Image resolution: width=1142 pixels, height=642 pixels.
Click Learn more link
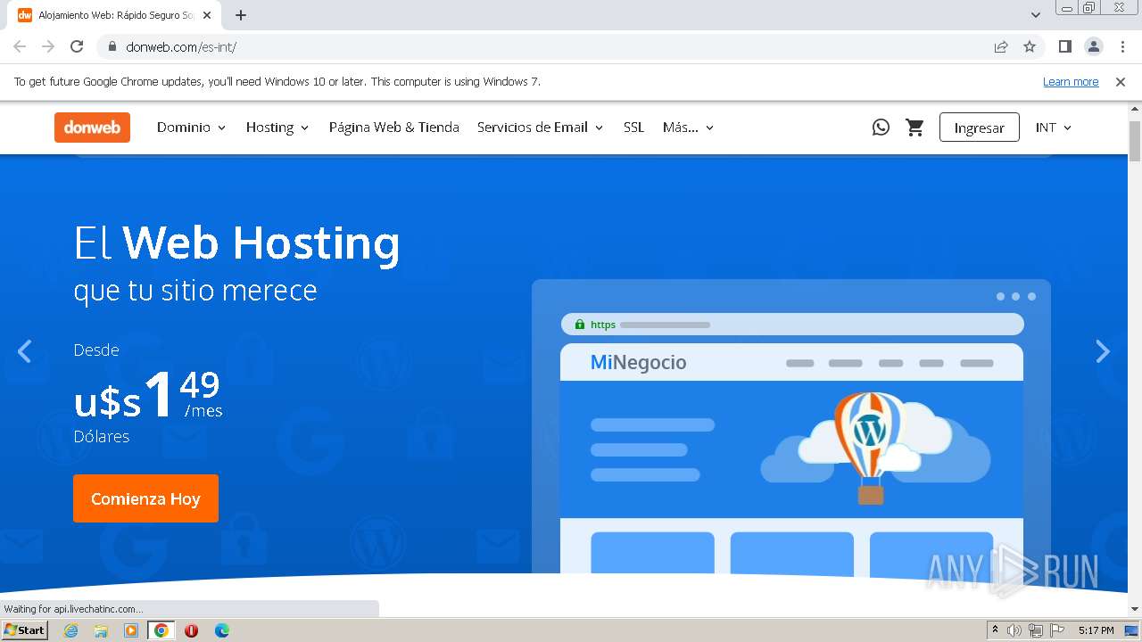click(x=1071, y=81)
